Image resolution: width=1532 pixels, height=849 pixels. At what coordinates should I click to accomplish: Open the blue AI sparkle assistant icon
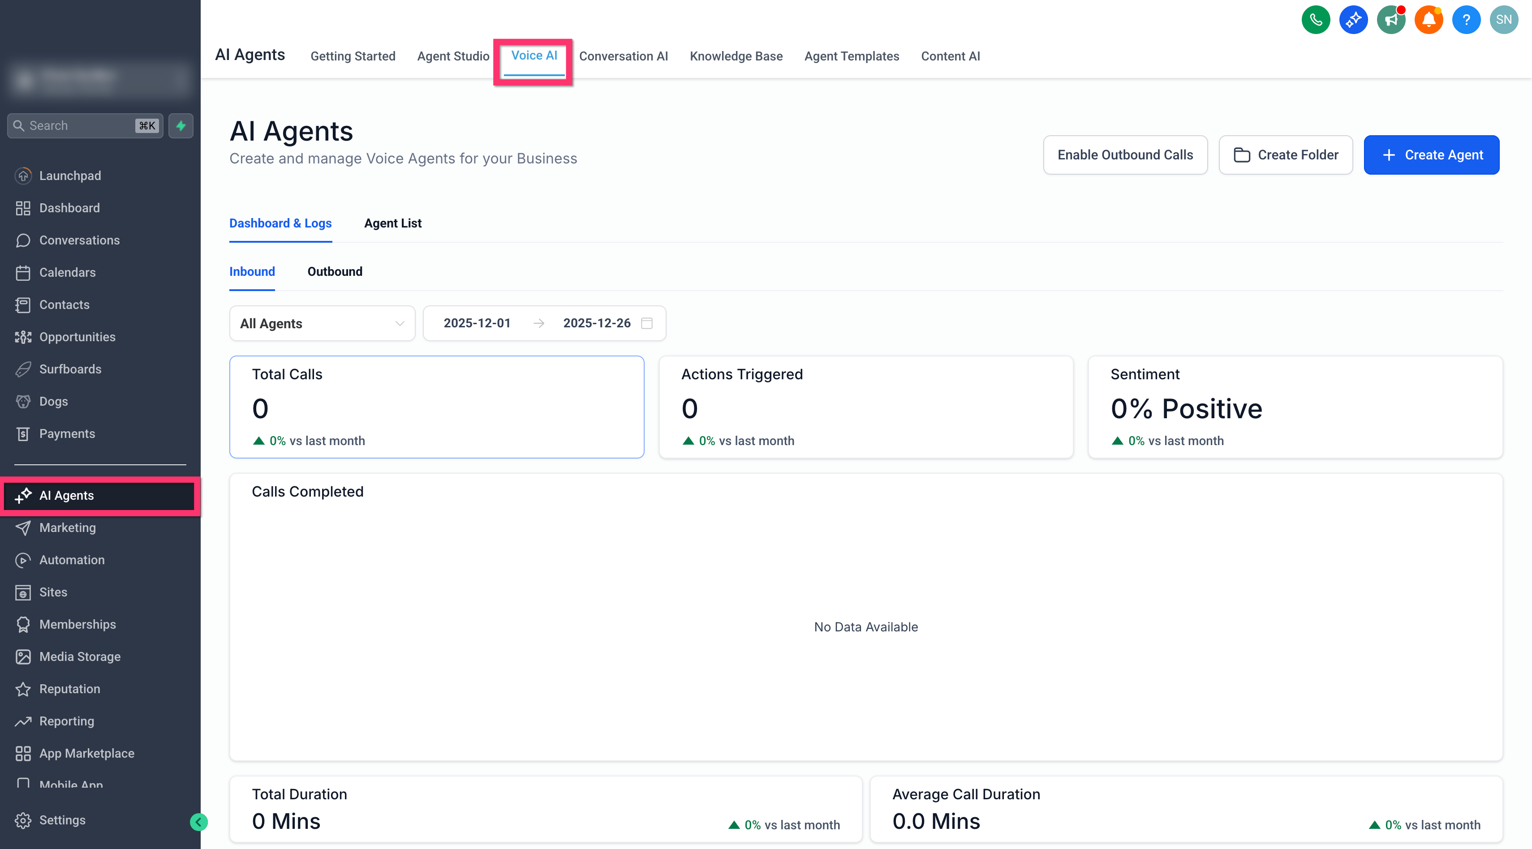pyautogui.click(x=1353, y=20)
